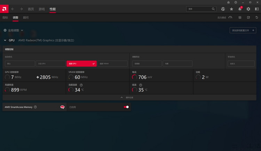Click help icon beside 结温
The width and height of the screenshot is (261, 151).
pos(141,85)
